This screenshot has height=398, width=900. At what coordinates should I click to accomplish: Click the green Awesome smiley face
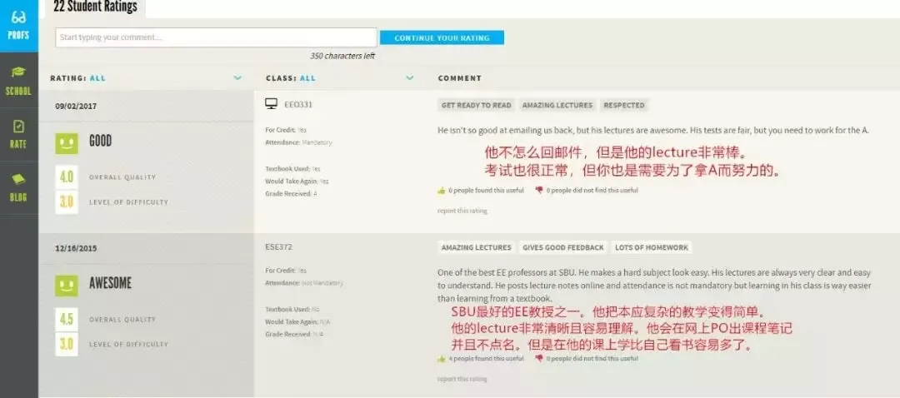67,285
